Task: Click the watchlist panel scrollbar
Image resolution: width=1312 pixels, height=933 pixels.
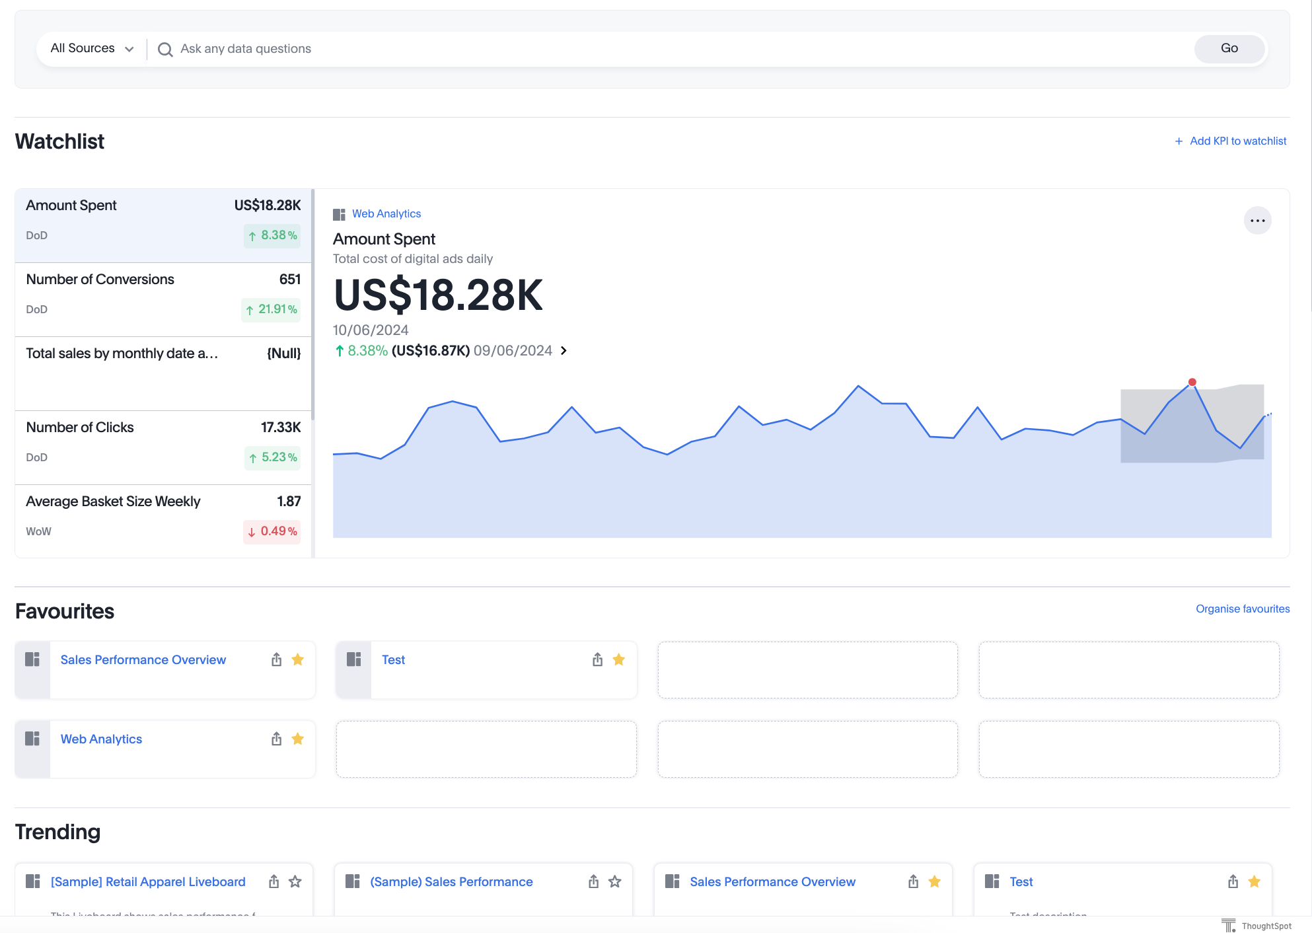Action: click(312, 304)
